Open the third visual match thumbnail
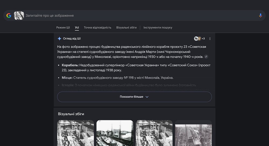 [154, 133]
